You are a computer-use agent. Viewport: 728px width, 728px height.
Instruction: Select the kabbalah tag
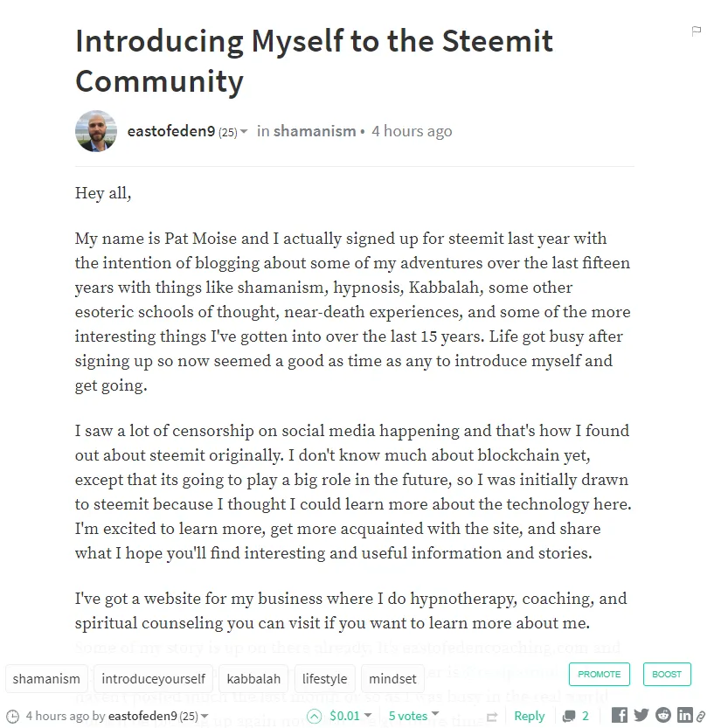tap(253, 679)
